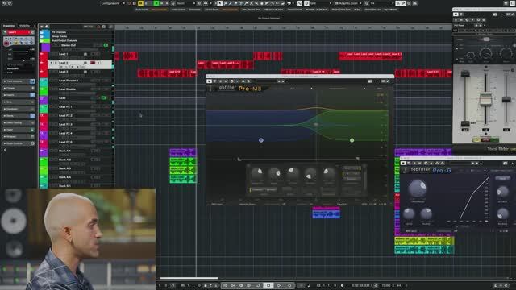
Task: Click the large Threshold knob in Pro-G
Action: (x=418, y=188)
